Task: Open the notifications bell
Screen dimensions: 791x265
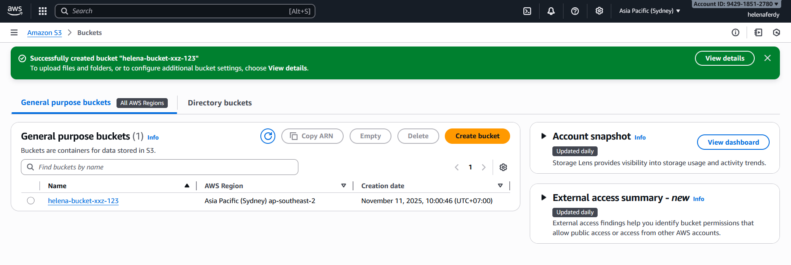Action: (x=551, y=11)
